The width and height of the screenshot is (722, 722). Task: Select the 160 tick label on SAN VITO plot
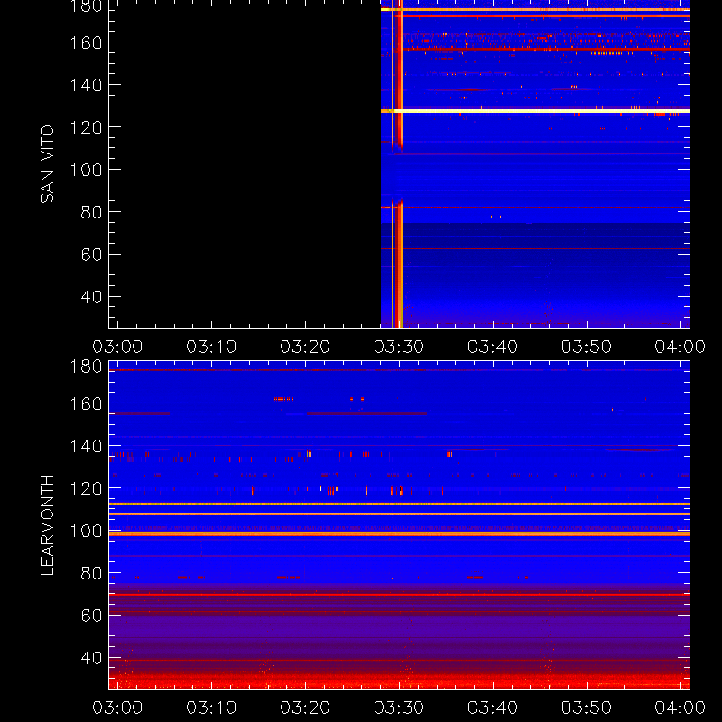click(86, 42)
